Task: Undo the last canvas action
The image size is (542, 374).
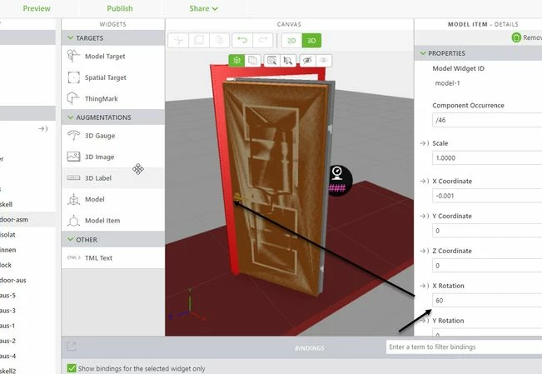Action: pos(242,40)
